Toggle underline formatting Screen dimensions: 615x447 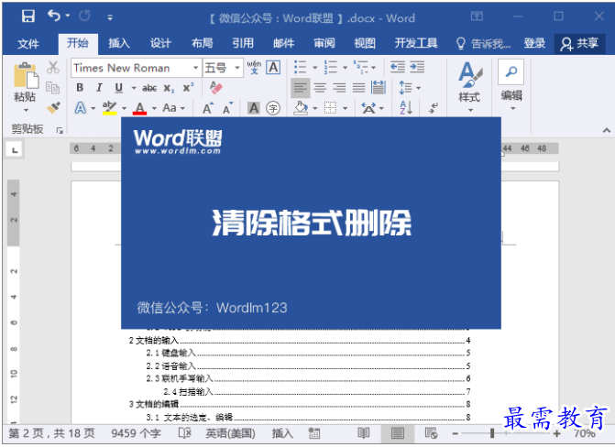point(118,88)
